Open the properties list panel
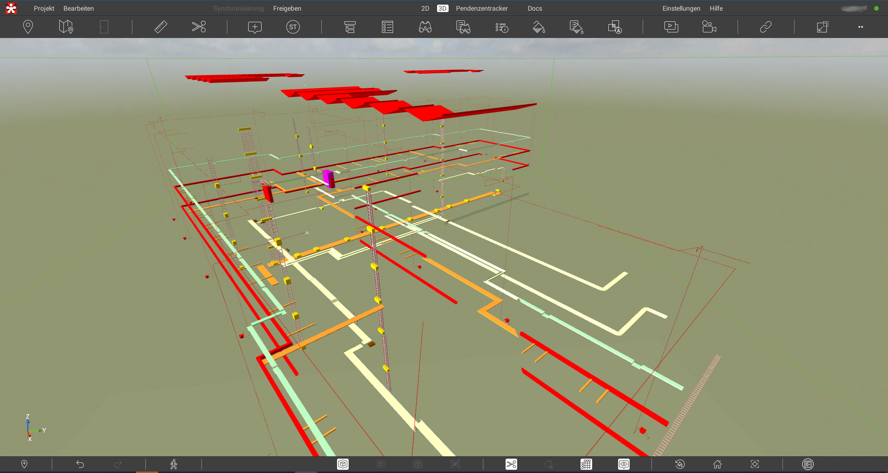The image size is (888, 473). [388, 27]
